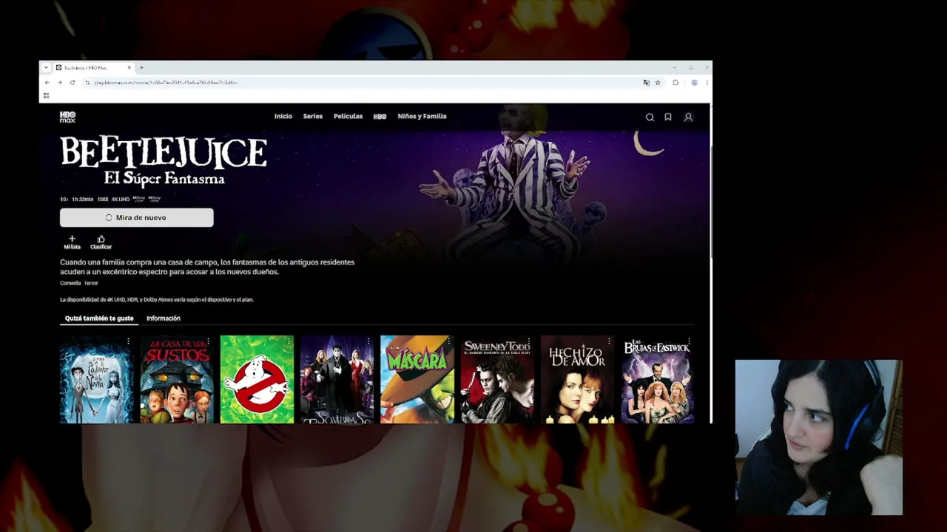The width and height of the screenshot is (947, 532).
Task: Bookmark this page with the star icon
Action: 658,83
